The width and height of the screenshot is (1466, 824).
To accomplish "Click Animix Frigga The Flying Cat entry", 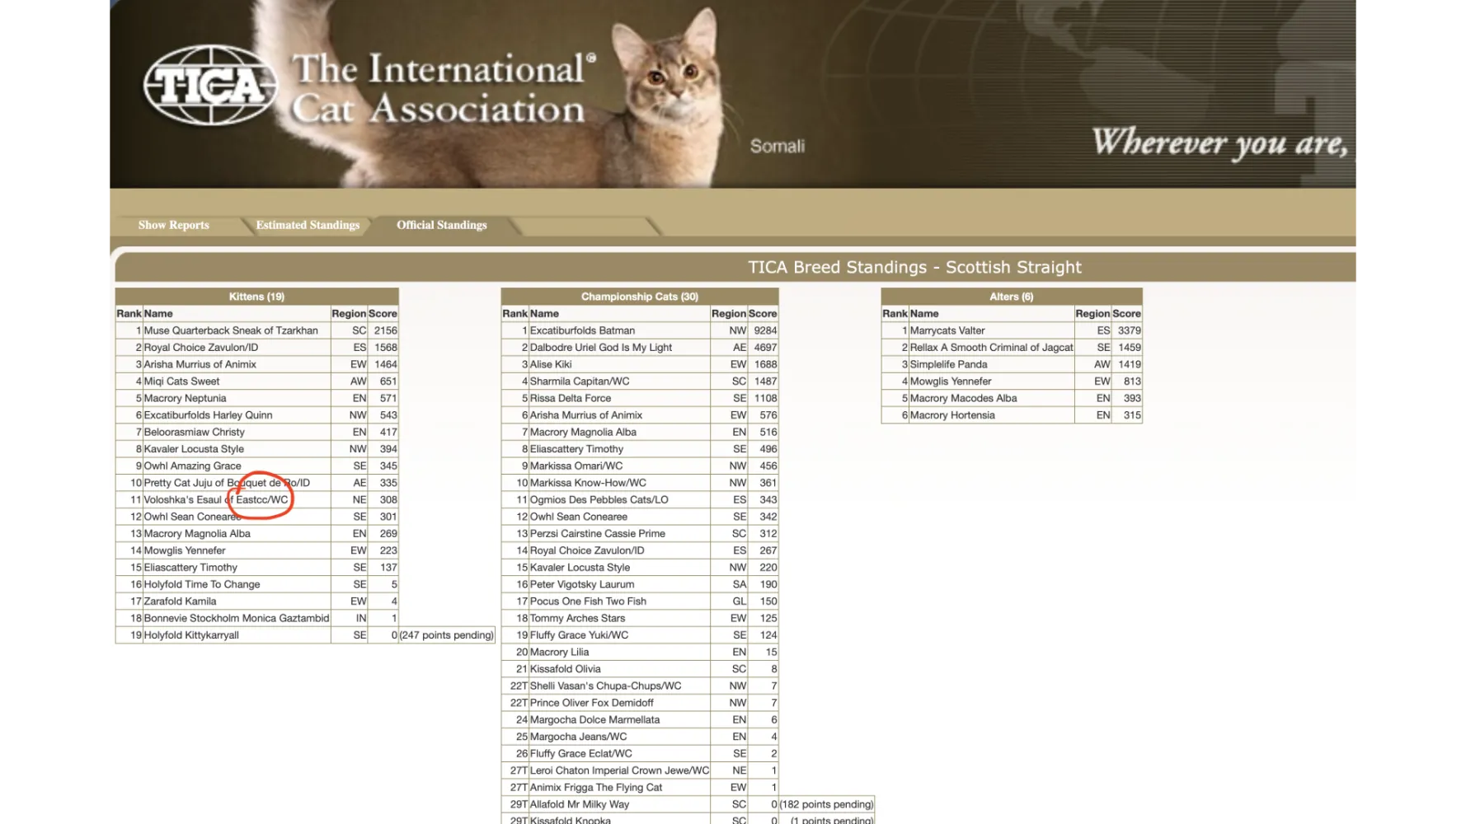I will tap(596, 787).
